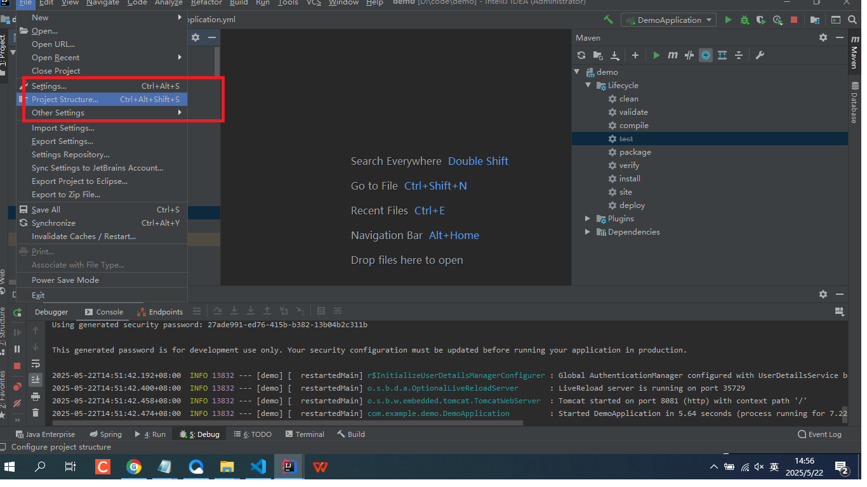Choose Project Structure... menu entry
The width and height of the screenshot is (867, 487).
[102, 99]
